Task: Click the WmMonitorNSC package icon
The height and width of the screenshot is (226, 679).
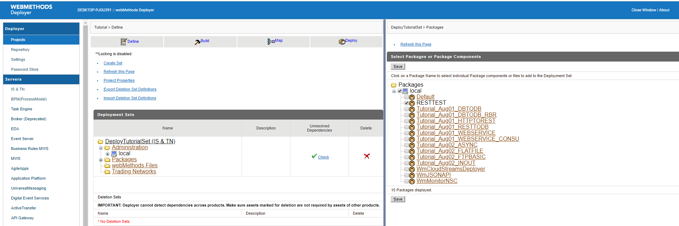Action: (x=412, y=181)
